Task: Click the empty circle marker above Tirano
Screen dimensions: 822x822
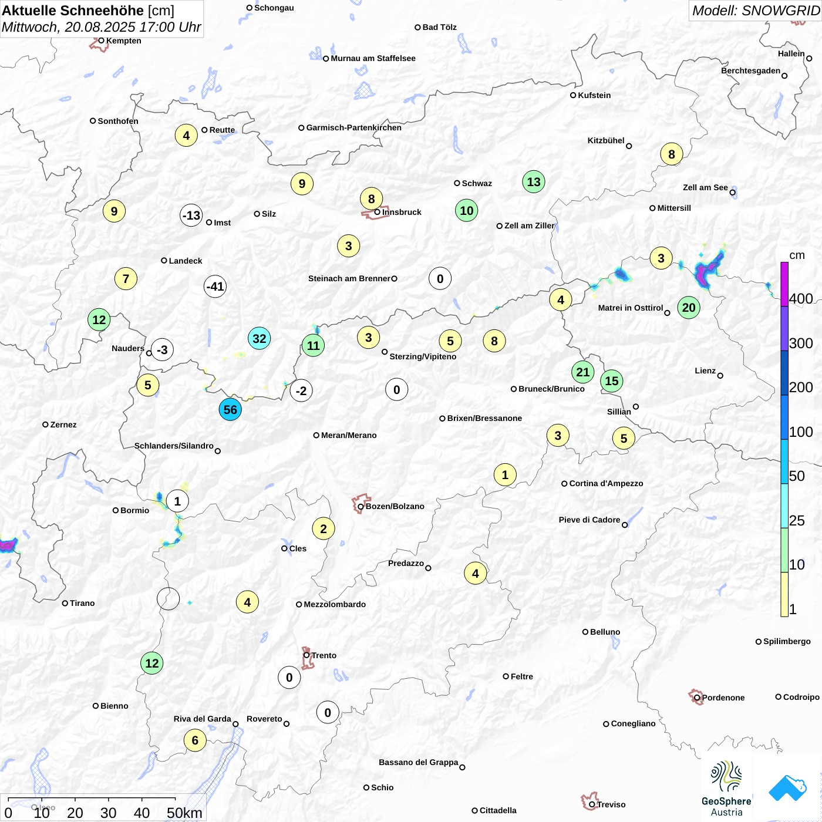Action: pyautogui.click(x=169, y=599)
